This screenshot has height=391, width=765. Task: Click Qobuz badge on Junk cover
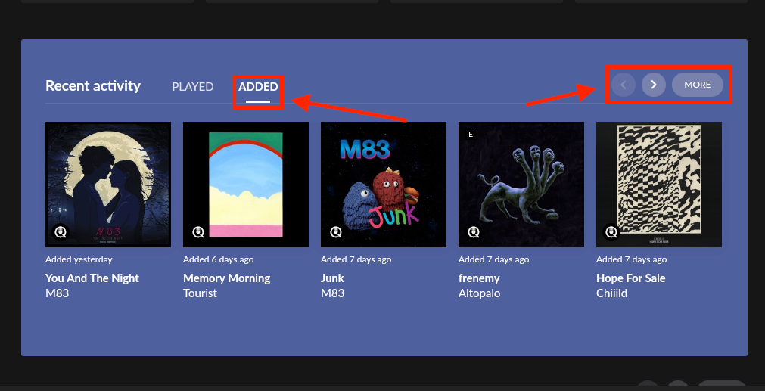pos(336,232)
